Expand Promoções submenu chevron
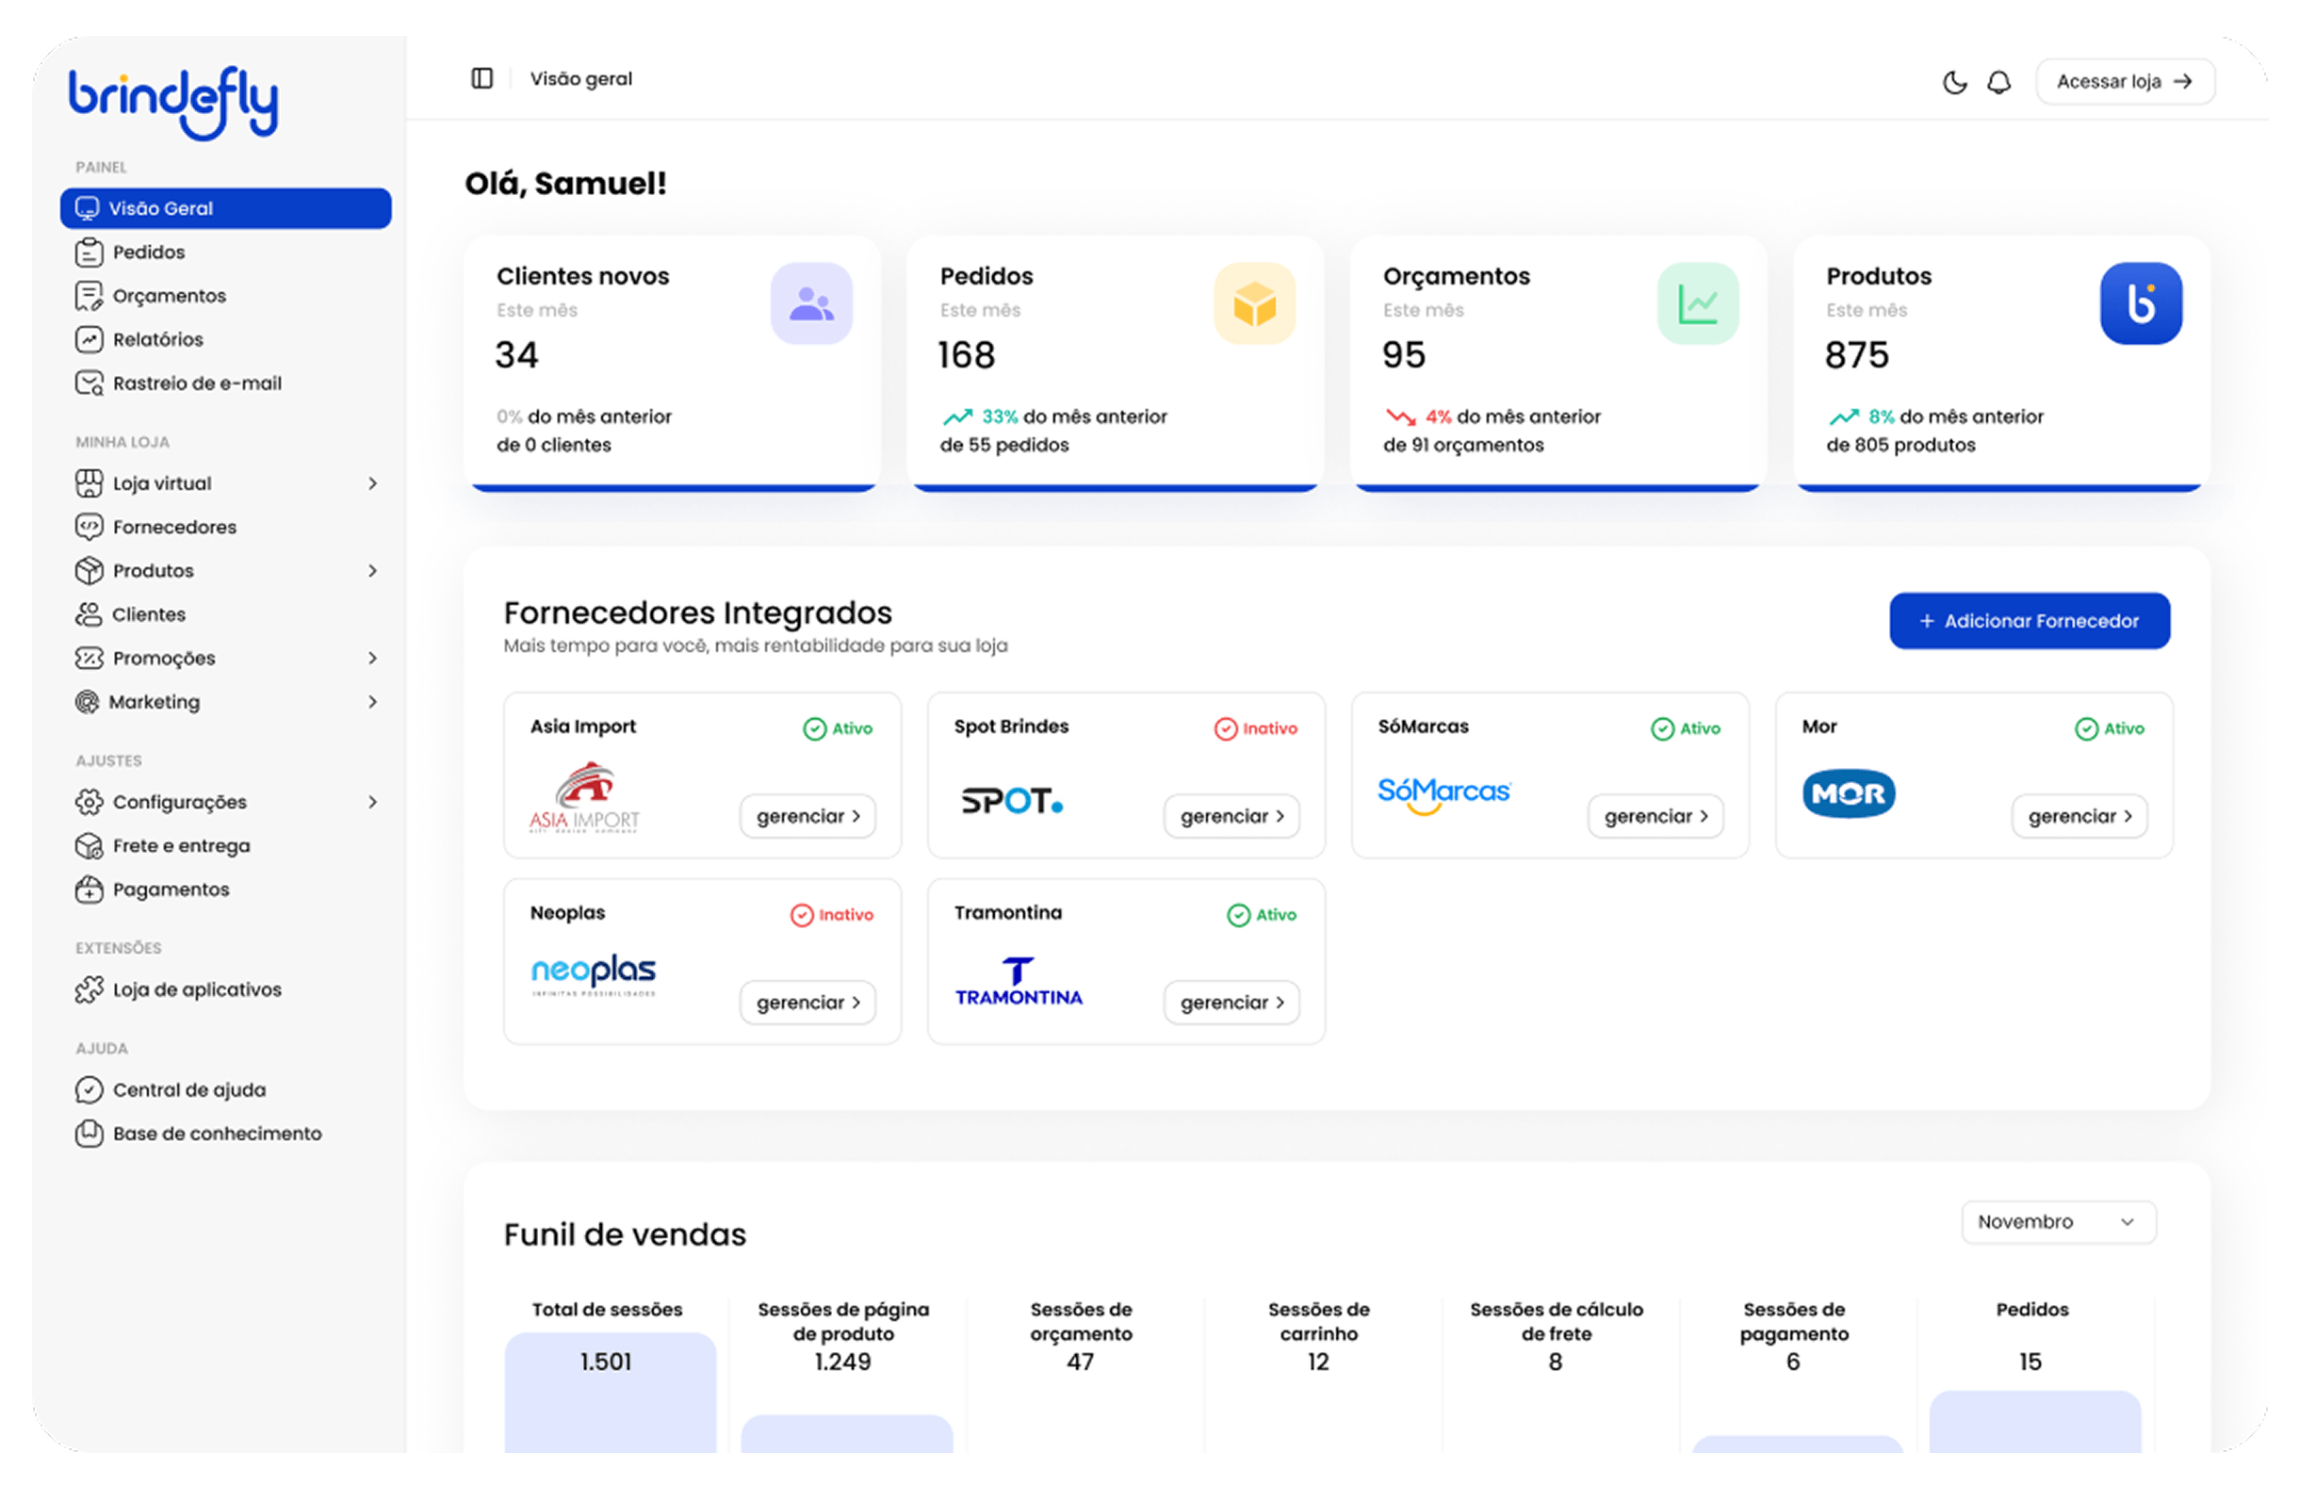Viewport: 2299px width, 1485px height. [373, 658]
